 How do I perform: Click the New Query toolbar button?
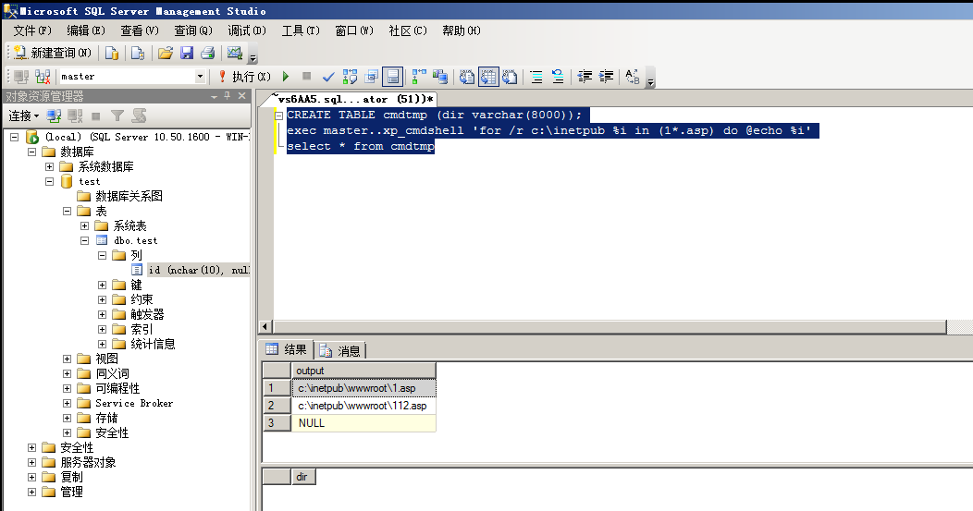click(x=53, y=54)
